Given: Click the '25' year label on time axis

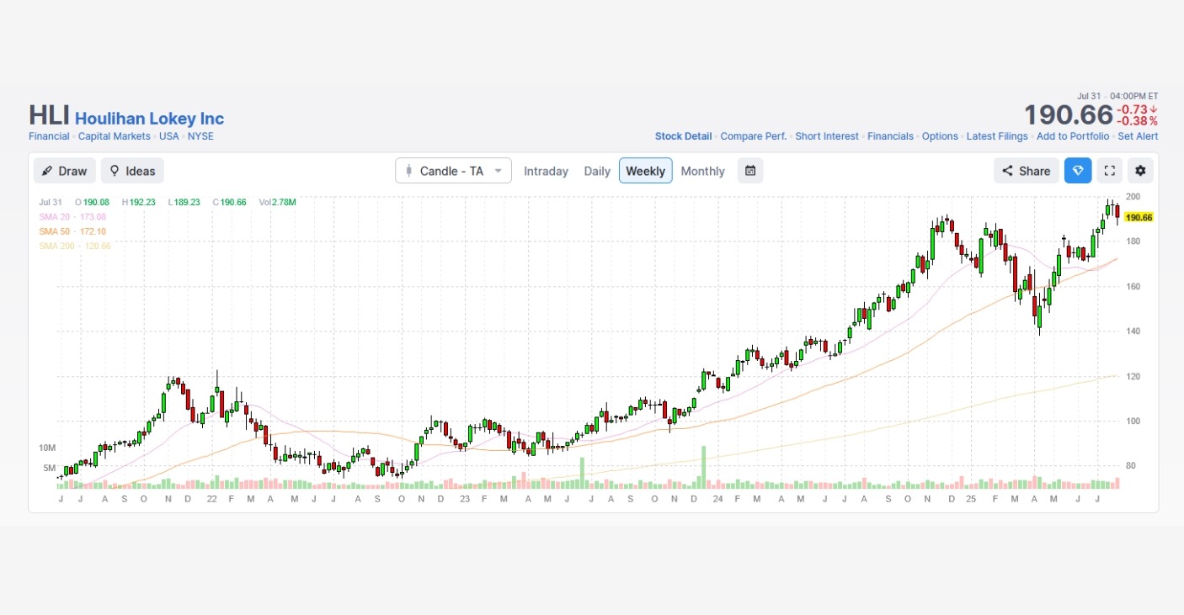Looking at the screenshot, I should point(971,499).
